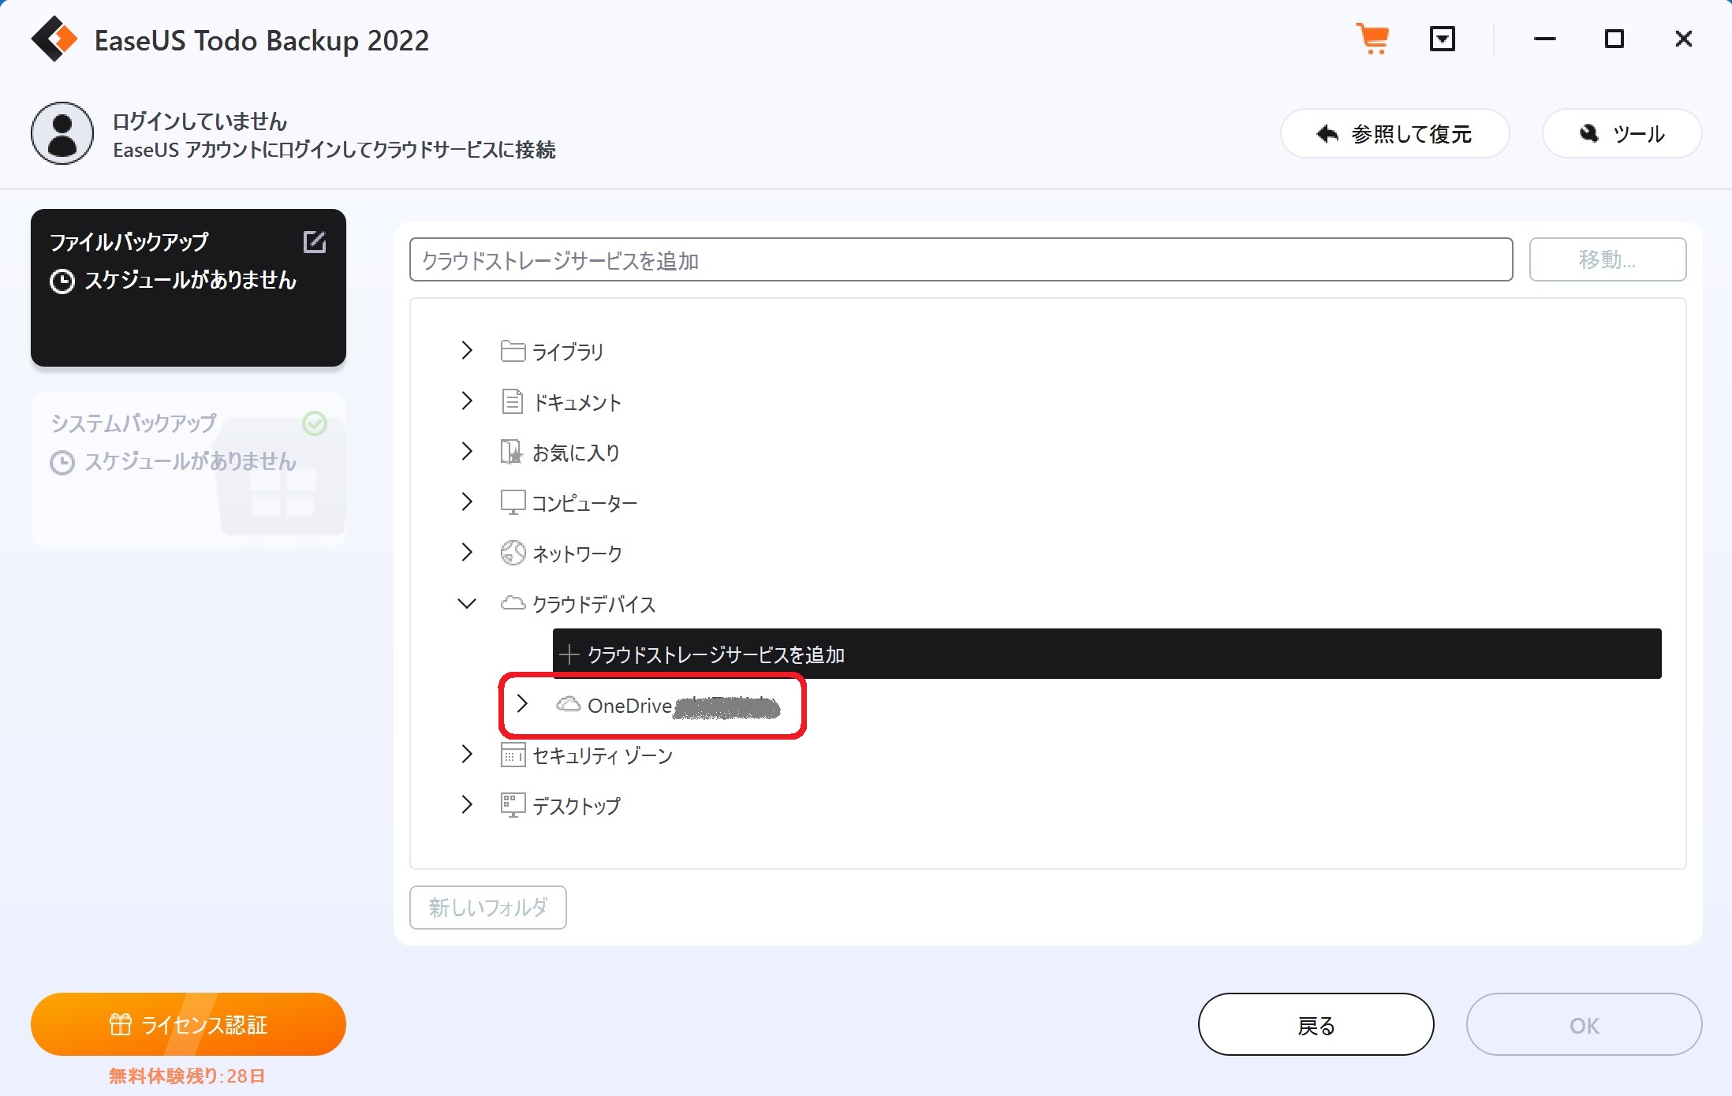Close the EaseUS Todo Backup window

tap(1683, 39)
